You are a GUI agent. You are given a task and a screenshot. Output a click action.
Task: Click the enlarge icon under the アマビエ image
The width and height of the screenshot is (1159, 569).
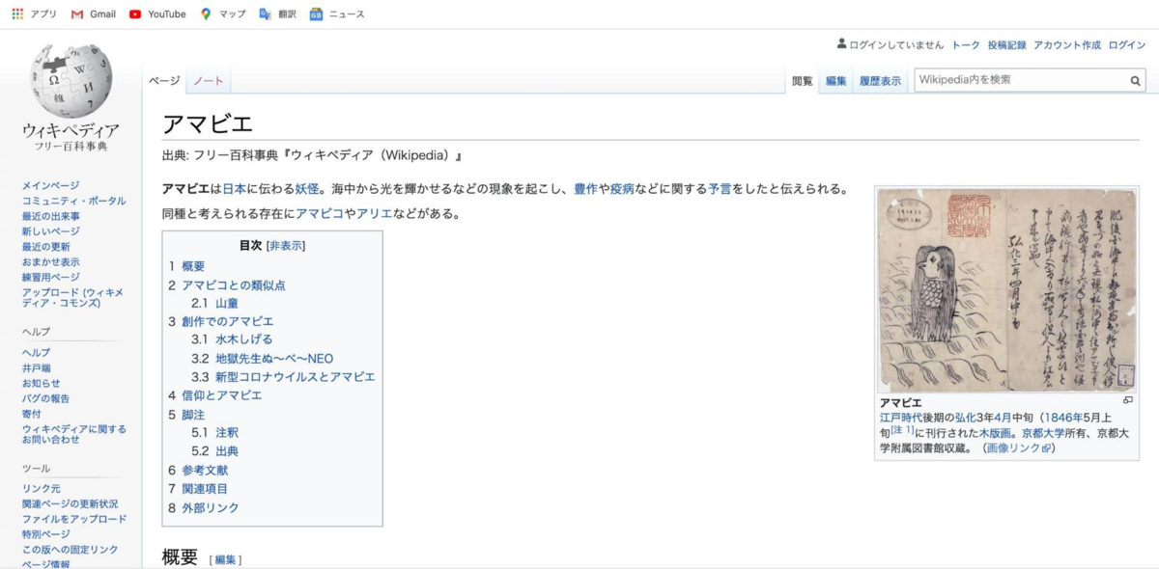tap(1127, 400)
